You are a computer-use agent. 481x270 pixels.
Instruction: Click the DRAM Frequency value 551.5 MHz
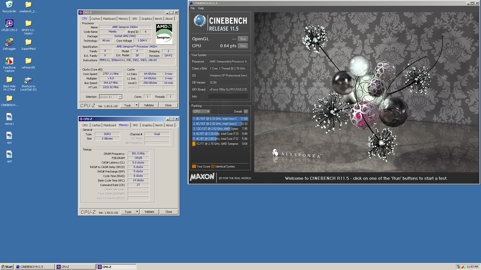coord(138,154)
